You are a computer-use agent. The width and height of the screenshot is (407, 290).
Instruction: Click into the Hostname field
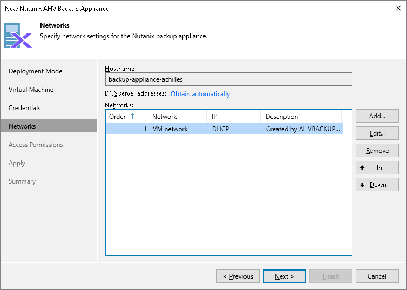click(228, 79)
